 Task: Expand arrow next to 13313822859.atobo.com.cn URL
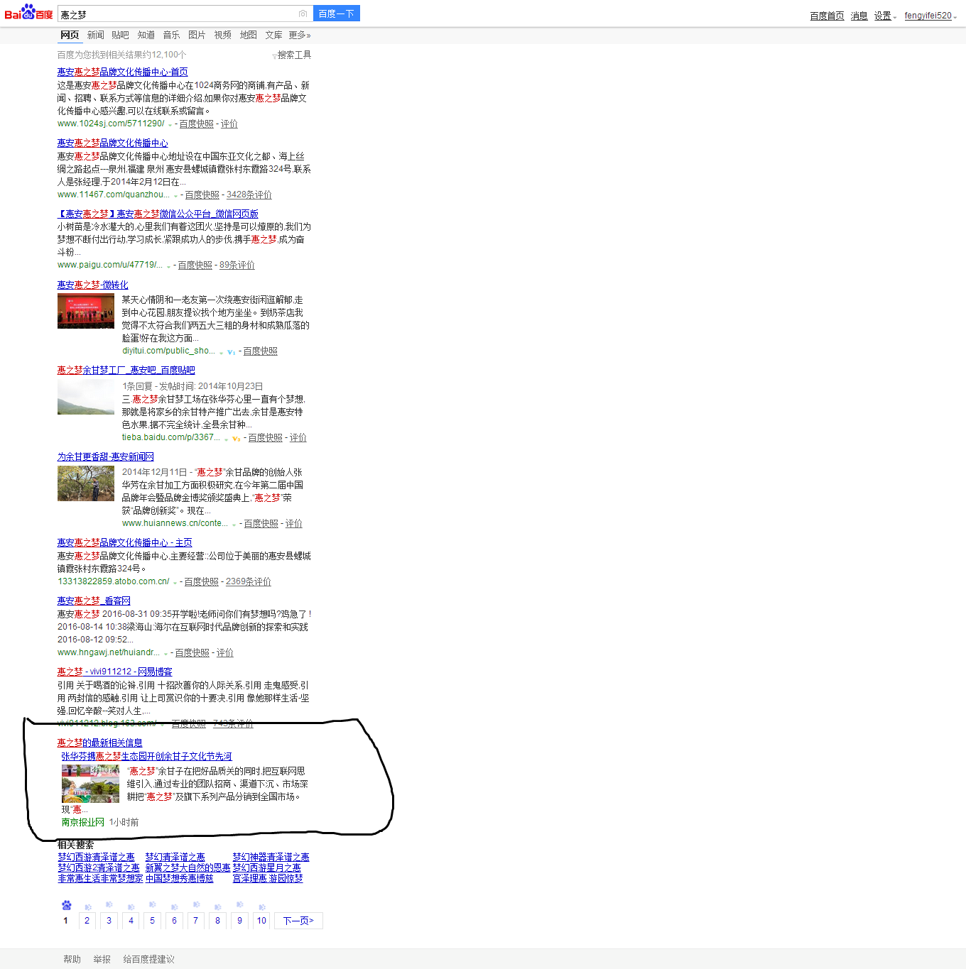pyautogui.click(x=175, y=583)
